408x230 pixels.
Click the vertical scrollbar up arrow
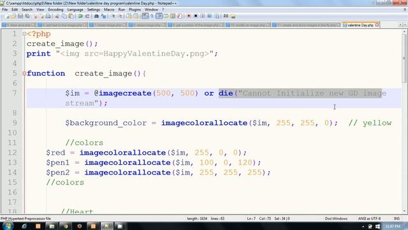tap(404, 31)
